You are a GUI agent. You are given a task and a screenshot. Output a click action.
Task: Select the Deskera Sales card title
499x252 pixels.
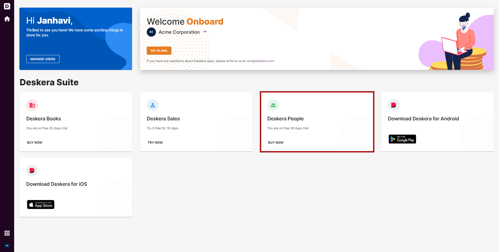tap(163, 119)
